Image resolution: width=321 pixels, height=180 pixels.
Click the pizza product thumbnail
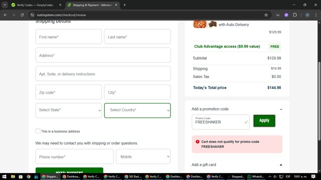200,24
